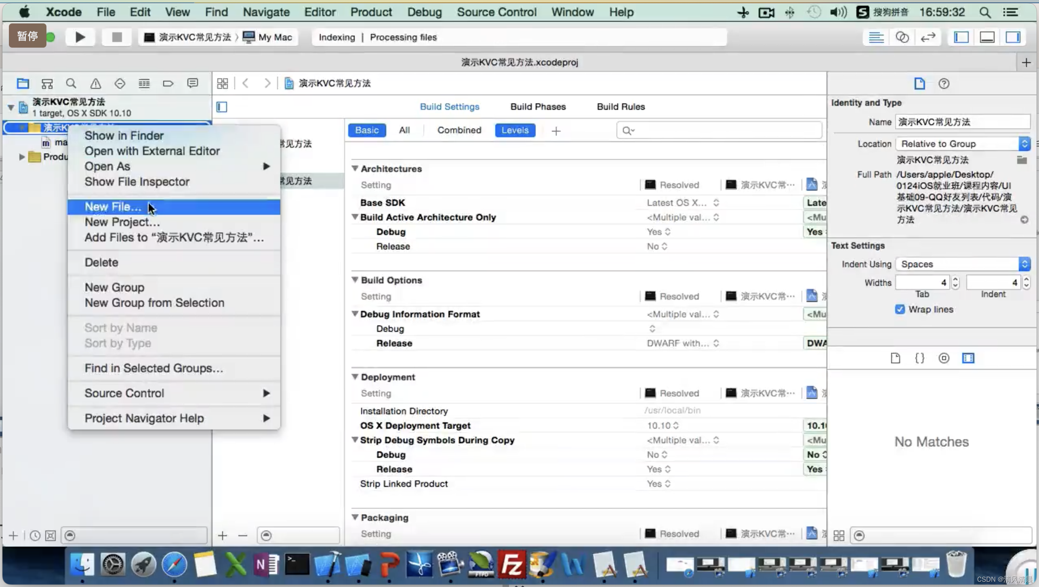Select Indent Using dropdown in Text Settings
Screen dimensions: 1039x587
(x=963, y=264)
